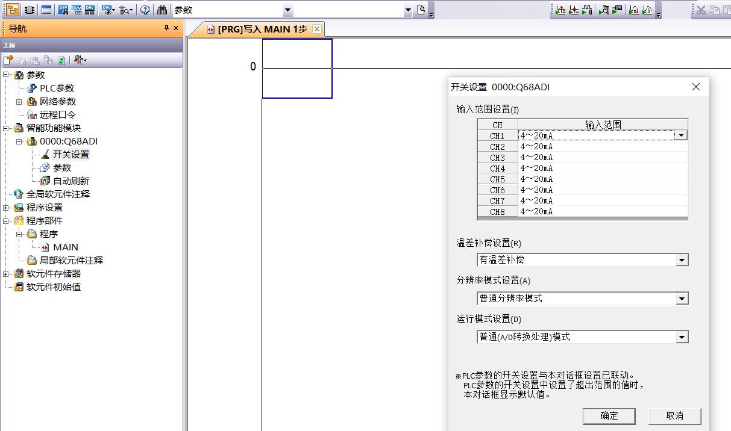Click the new item icon in project toolbar
Image resolution: width=731 pixels, height=431 pixels.
8,60
